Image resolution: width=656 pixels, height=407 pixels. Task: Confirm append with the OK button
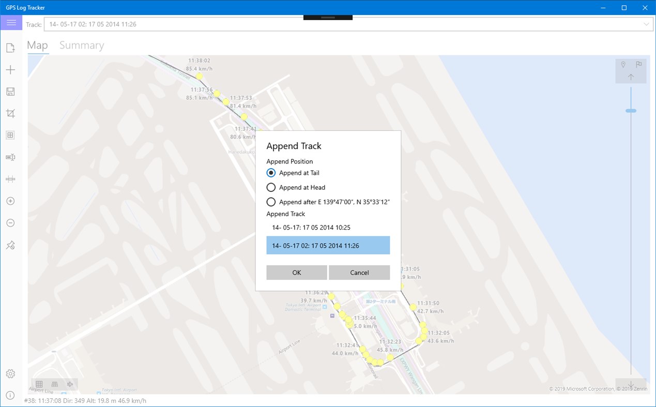(x=296, y=272)
